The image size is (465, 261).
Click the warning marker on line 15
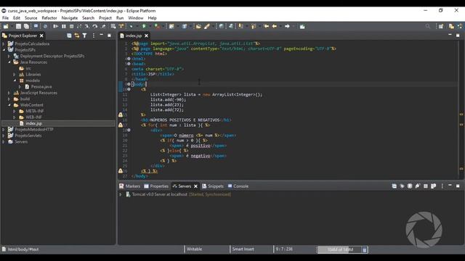coord(121,115)
